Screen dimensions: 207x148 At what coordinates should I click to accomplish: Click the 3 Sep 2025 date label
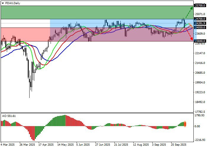(x=159, y=145)
